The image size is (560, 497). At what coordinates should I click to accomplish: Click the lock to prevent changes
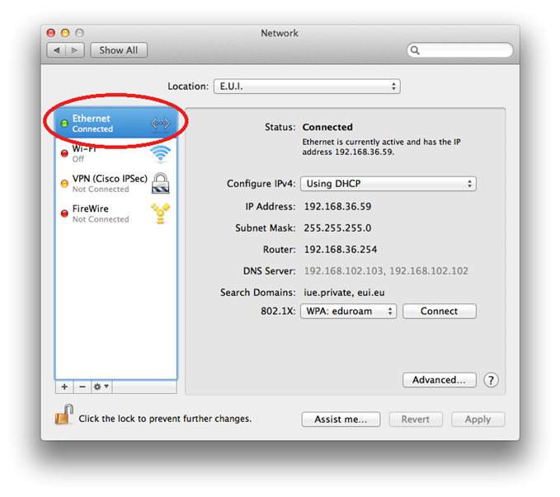point(64,415)
